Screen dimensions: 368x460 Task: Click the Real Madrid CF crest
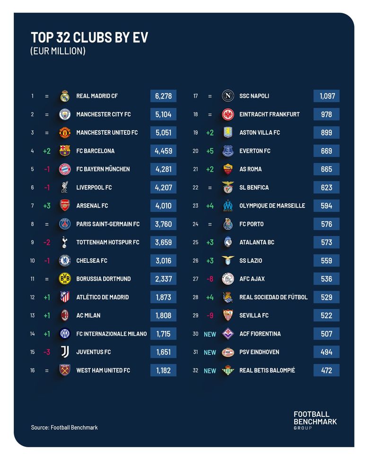pyautogui.click(x=65, y=96)
